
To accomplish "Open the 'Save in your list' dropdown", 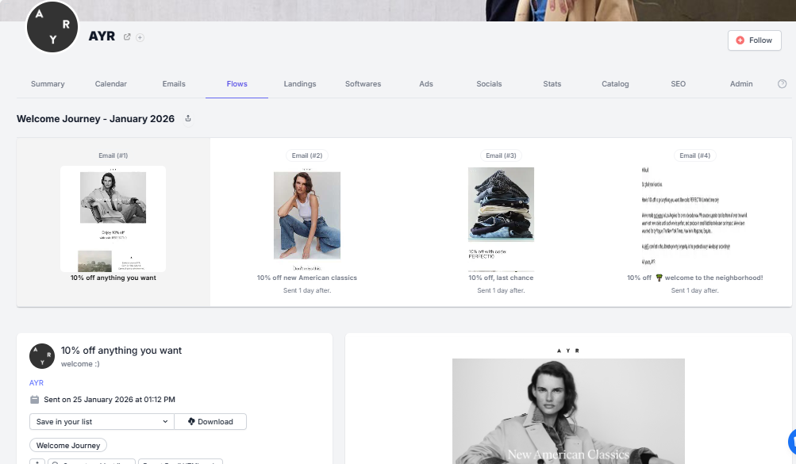I will tap(102, 422).
